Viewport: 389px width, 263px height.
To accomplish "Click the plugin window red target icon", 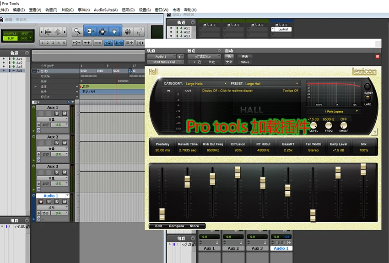I will point(378,57).
